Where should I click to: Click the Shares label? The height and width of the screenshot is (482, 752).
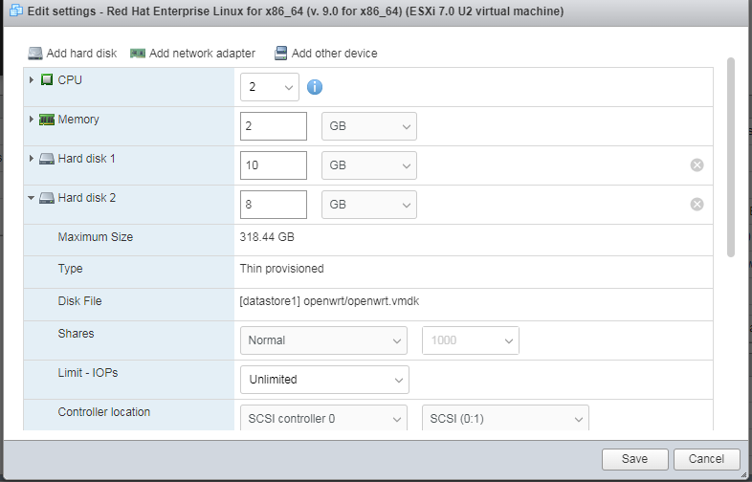pyautogui.click(x=76, y=334)
